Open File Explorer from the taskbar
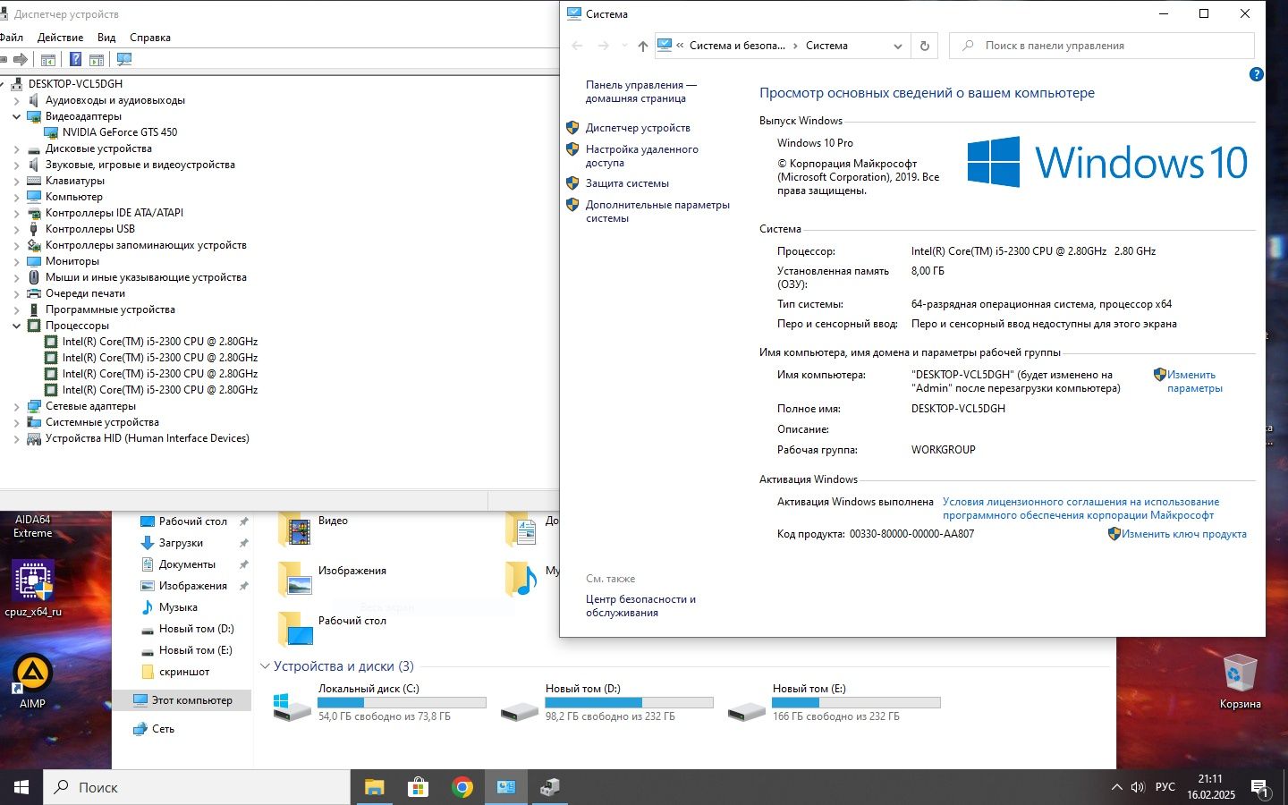Image resolution: width=1288 pixels, height=805 pixels. (x=374, y=787)
